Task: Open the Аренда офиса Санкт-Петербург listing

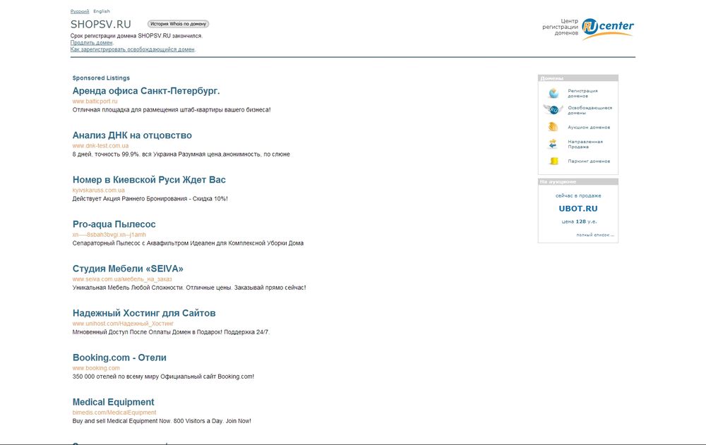Action: tap(146, 91)
